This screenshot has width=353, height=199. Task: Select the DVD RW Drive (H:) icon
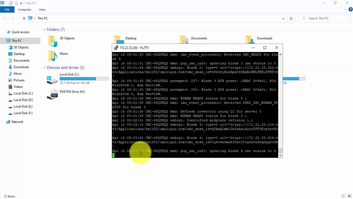[52, 94]
